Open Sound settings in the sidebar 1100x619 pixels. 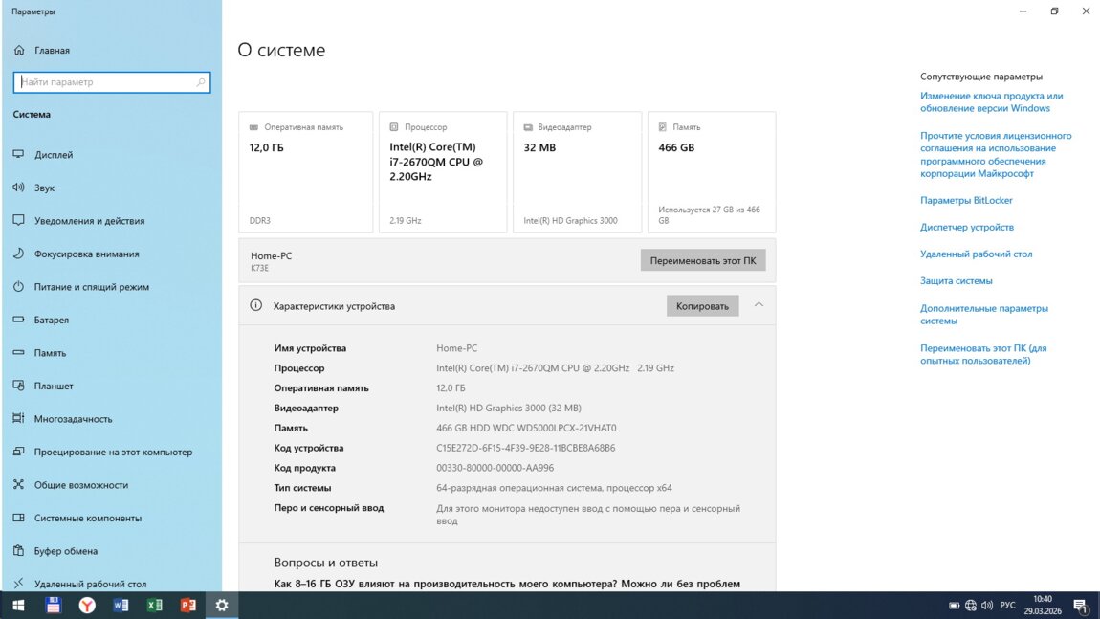[44, 188]
